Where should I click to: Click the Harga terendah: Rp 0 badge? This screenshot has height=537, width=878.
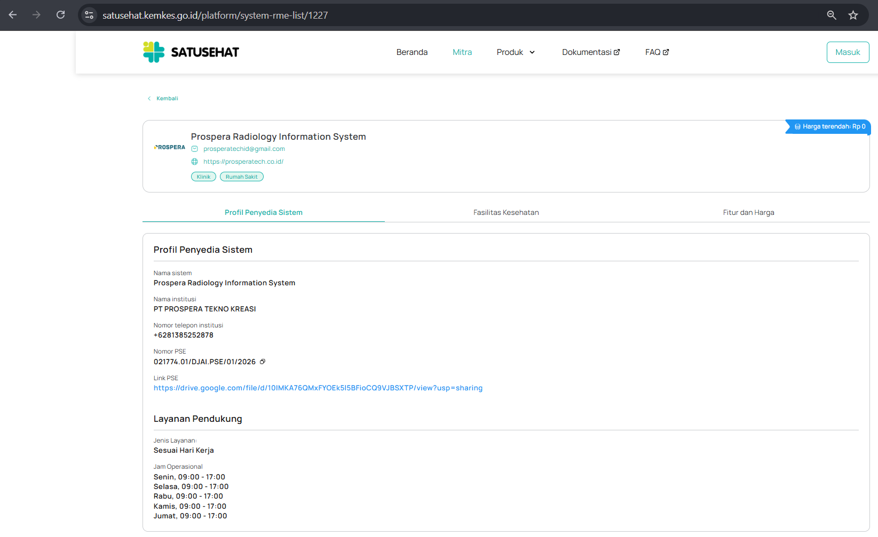click(828, 127)
